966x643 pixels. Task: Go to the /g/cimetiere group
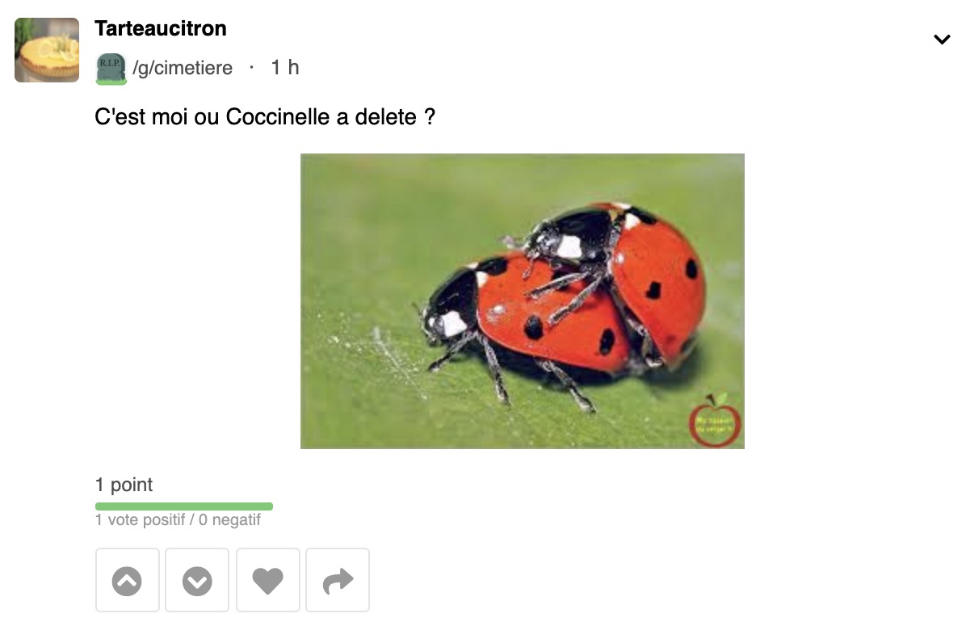[x=183, y=68]
